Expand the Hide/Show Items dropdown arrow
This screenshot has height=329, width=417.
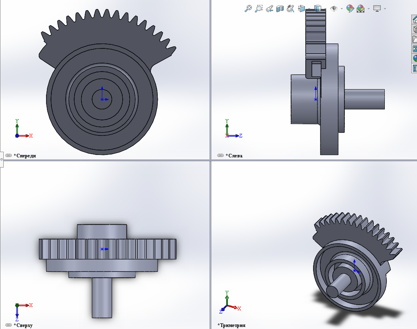(x=342, y=9)
